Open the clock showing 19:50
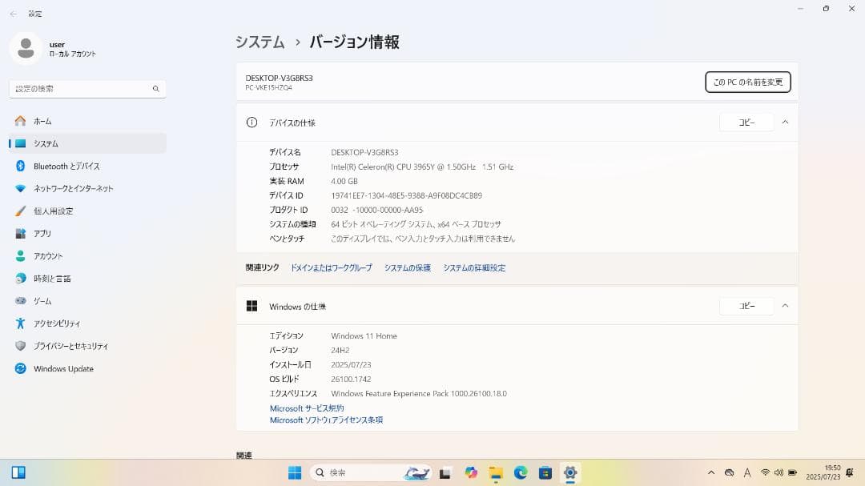 tap(823, 472)
